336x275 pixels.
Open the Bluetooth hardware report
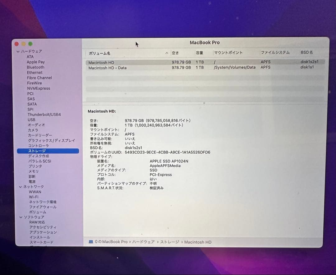(35, 67)
